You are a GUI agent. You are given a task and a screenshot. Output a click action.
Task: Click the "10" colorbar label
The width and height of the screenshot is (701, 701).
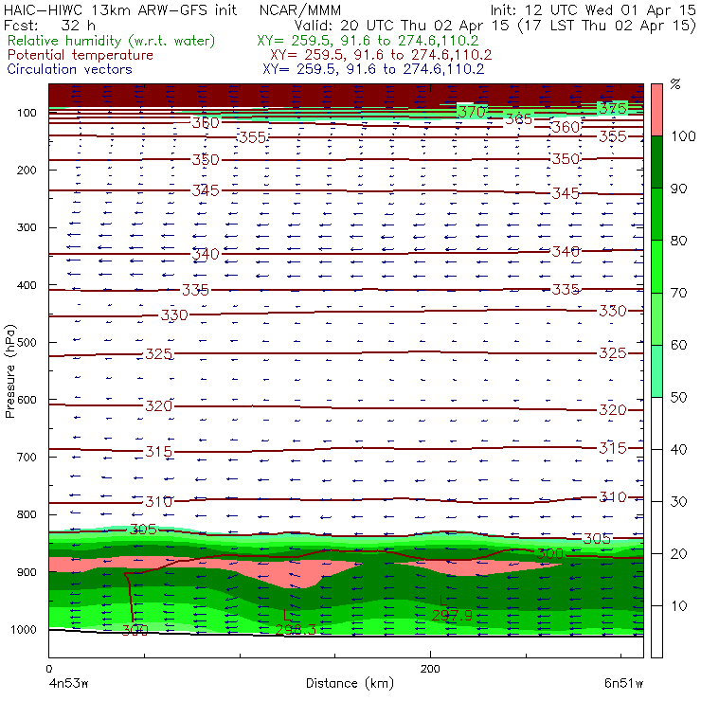pos(678,606)
